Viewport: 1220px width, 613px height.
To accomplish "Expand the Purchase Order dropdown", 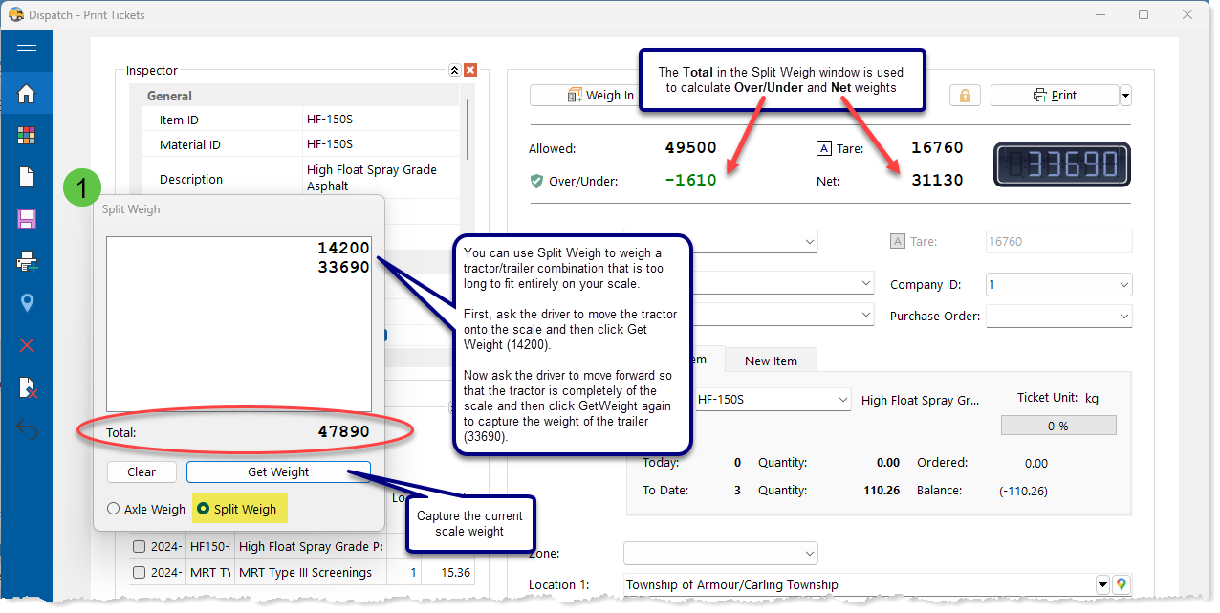I will tap(1058, 316).
